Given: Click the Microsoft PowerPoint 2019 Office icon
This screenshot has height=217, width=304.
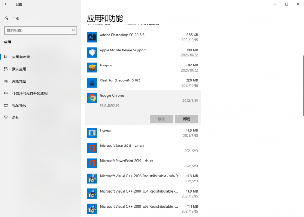Looking at the screenshot, I should click(92, 163).
